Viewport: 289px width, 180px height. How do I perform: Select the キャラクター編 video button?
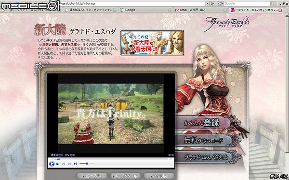125,176
